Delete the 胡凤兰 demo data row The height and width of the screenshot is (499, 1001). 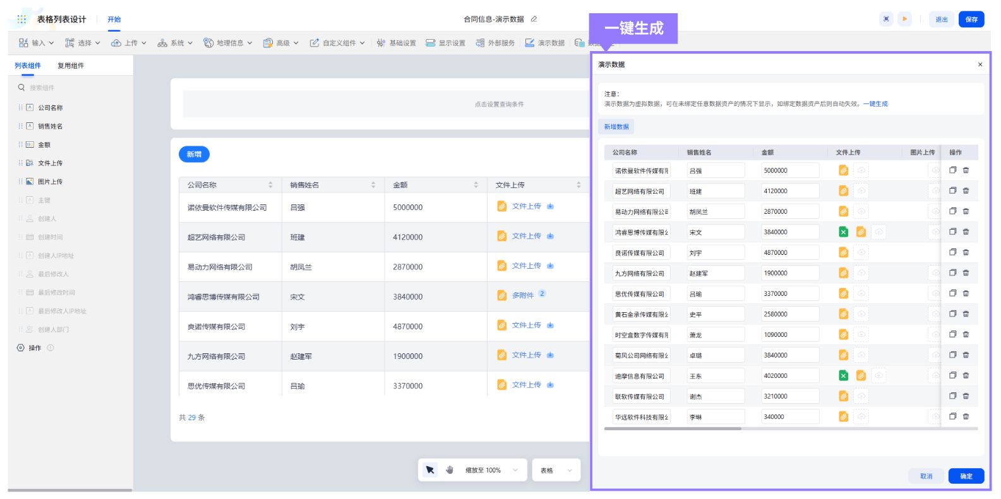tap(966, 211)
